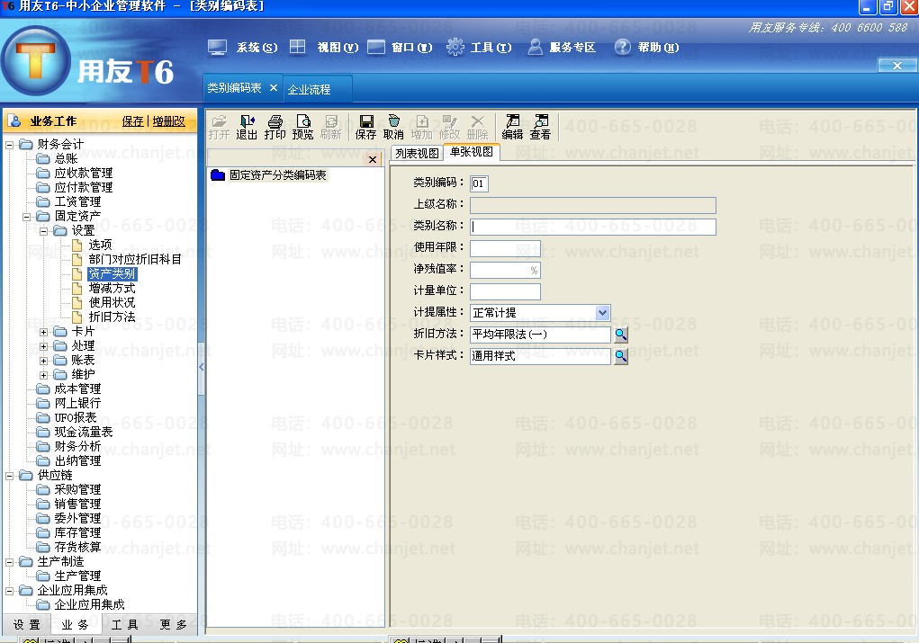
Task: Click the 取消 (Cancel) toolbar icon
Action: click(x=394, y=127)
